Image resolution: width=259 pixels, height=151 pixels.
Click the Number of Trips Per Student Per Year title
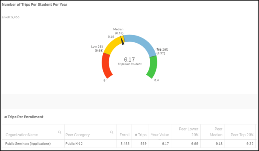tap(35, 5)
